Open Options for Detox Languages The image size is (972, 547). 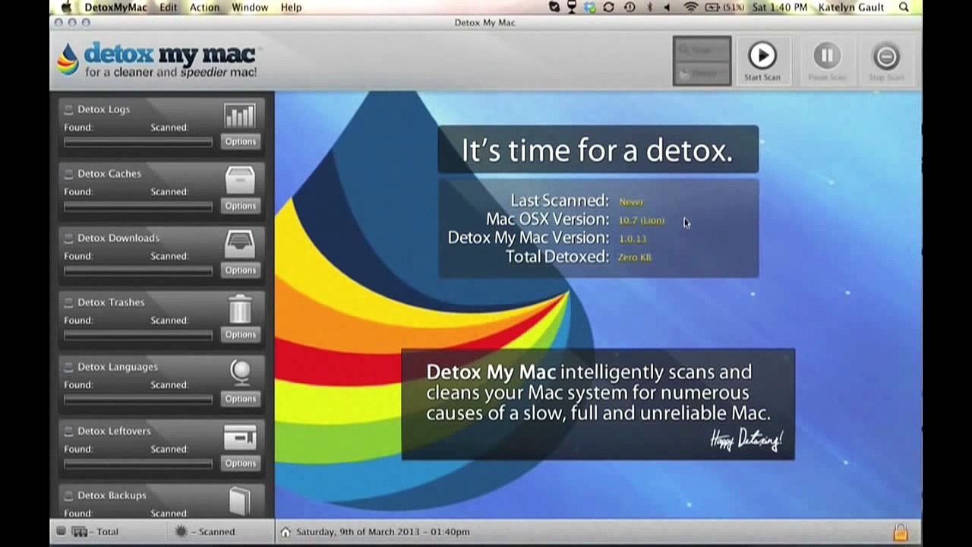click(240, 399)
